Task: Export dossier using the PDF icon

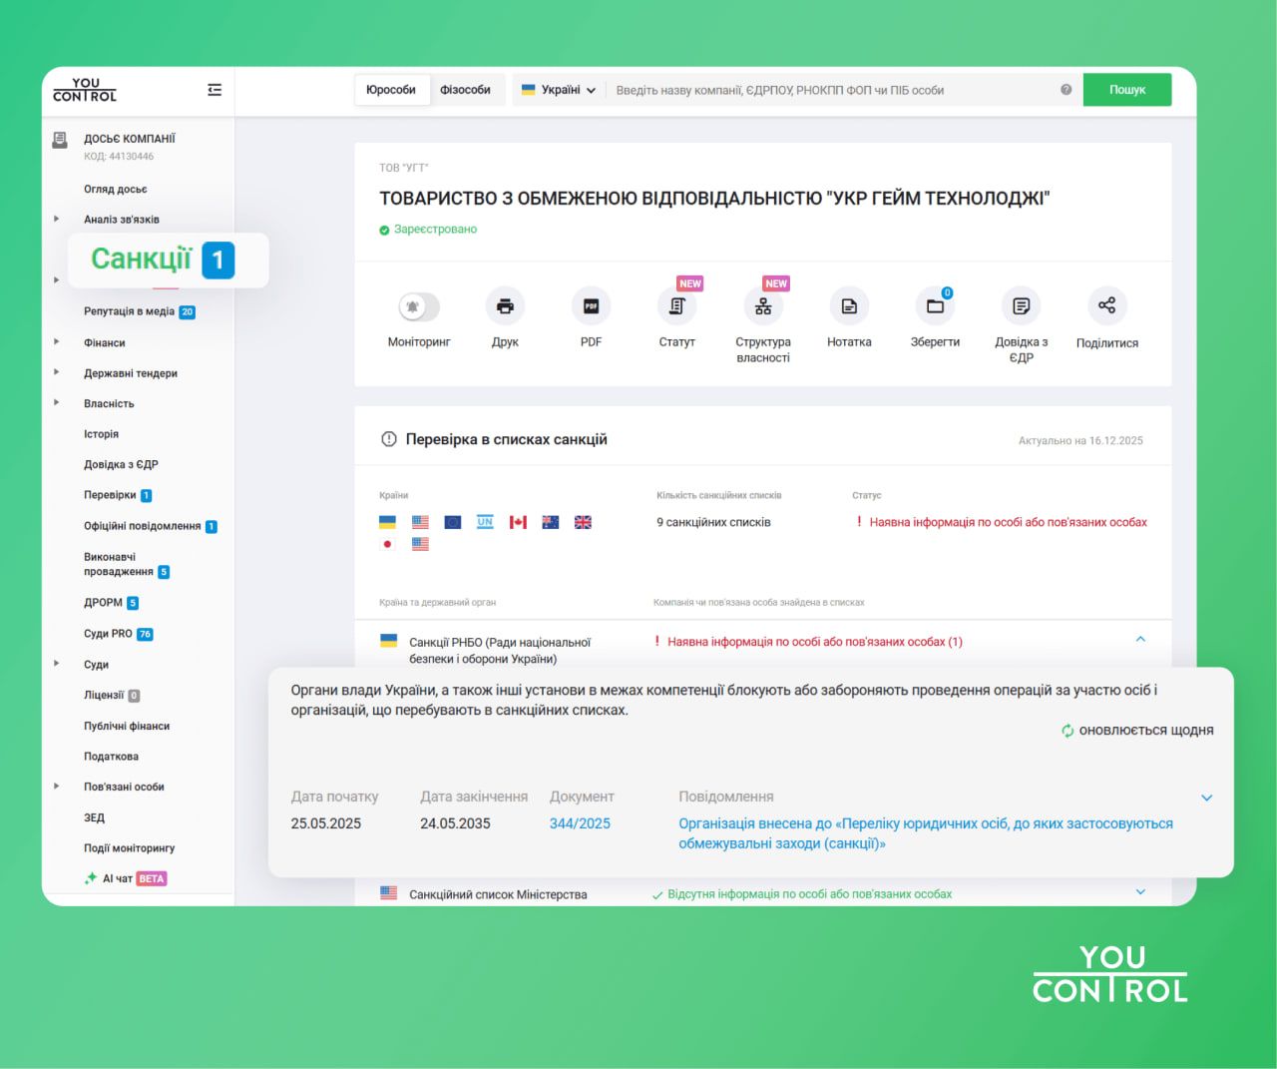Action: coord(591,306)
